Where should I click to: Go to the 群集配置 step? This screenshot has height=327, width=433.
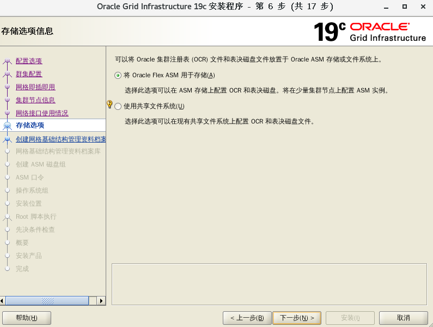(29, 73)
